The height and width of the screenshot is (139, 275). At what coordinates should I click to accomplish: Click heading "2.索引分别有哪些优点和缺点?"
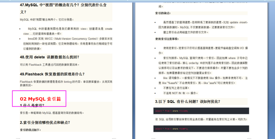(x=45, y=122)
